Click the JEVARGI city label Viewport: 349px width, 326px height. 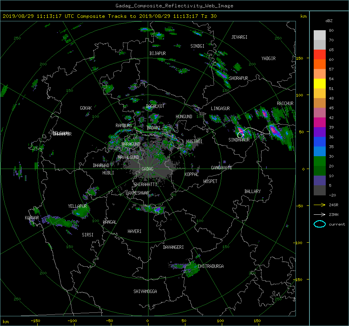[x=239, y=37]
